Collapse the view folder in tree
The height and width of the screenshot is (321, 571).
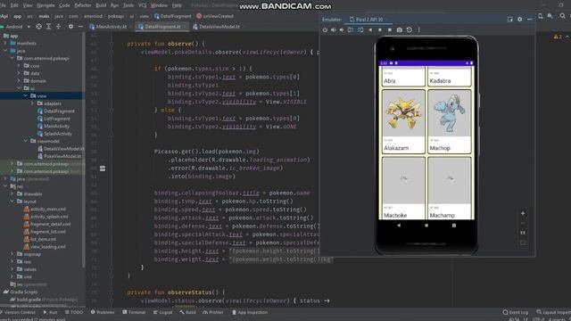(26, 95)
